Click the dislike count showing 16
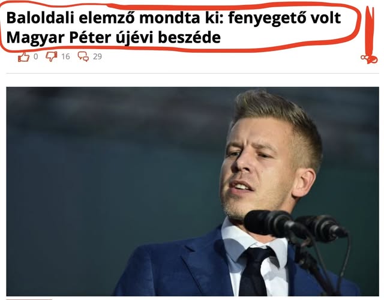 pyautogui.click(x=65, y=56)
